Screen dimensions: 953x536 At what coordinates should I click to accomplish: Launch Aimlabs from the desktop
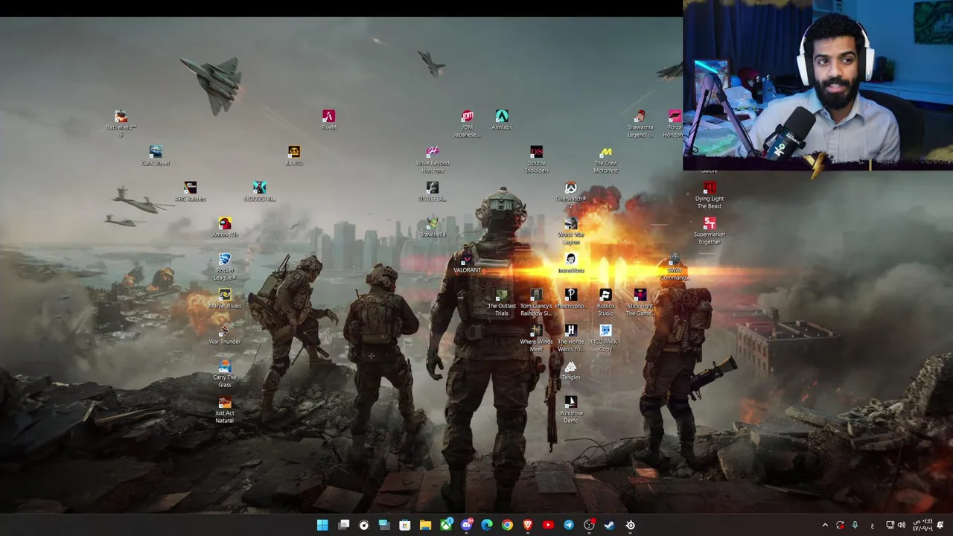tap(502, 120)
